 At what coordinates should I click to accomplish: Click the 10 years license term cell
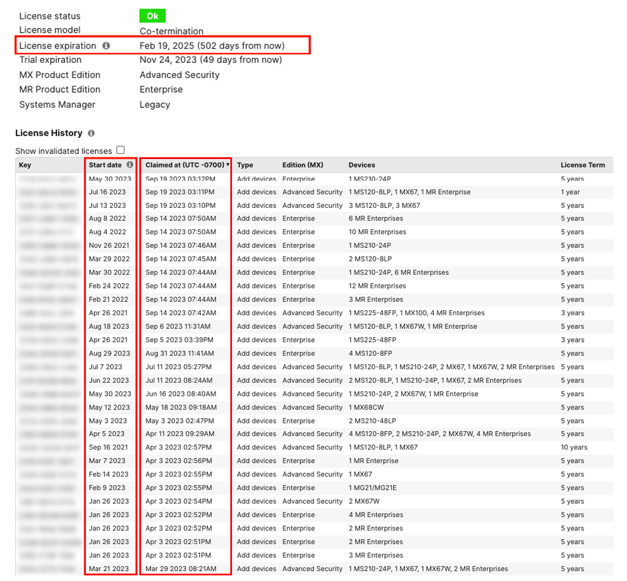coord(574,448)
